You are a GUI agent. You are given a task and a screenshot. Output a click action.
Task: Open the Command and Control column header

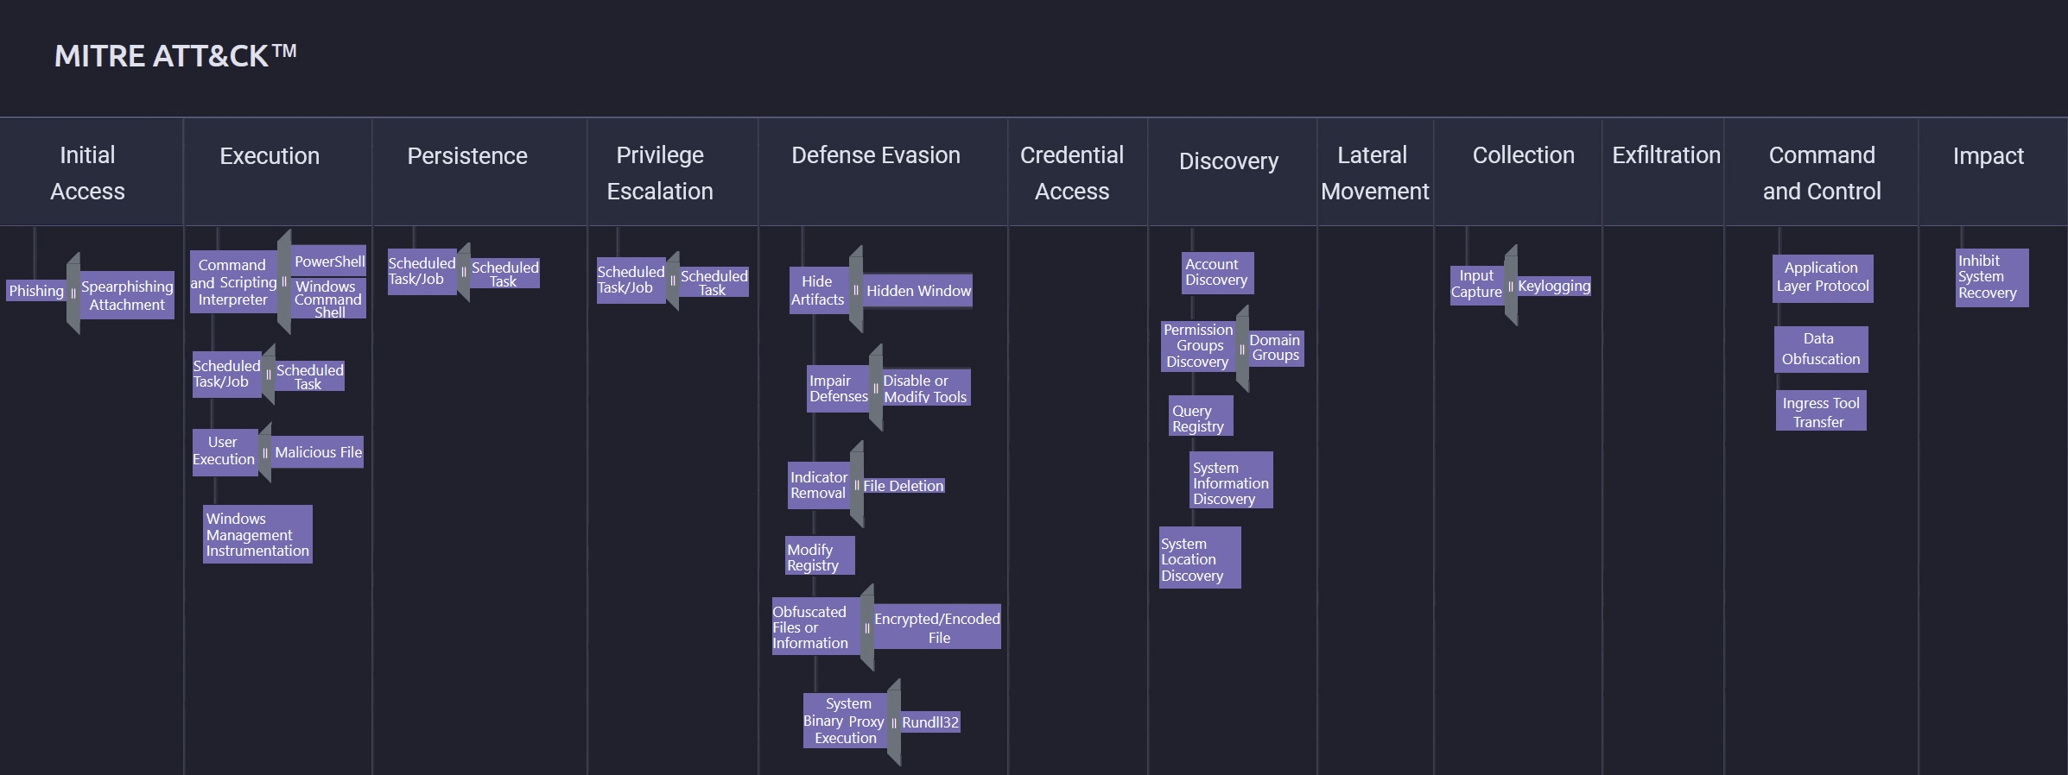coord(1822,173)
